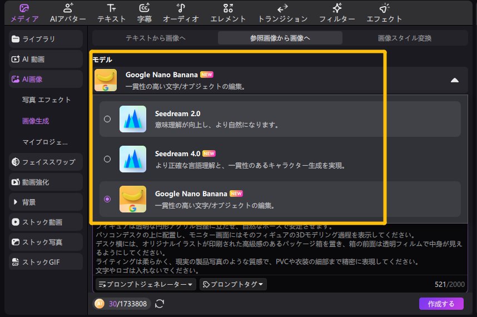Click the refresh credits icon
477x317 pixels.
coord(160,304)
